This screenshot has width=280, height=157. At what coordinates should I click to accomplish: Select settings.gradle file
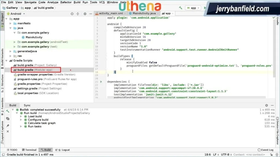point(38,88)
